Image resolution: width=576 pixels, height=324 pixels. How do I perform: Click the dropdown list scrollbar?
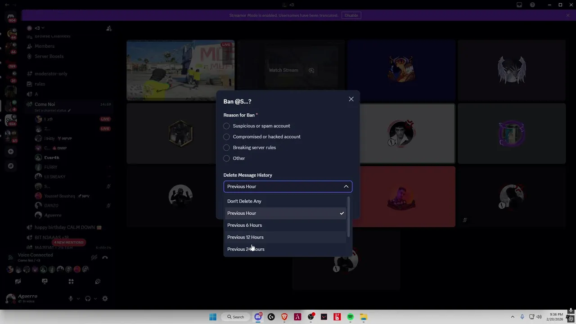click(348, 217)
